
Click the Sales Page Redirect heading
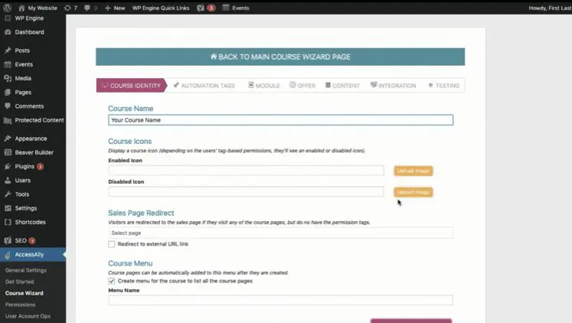141,213
